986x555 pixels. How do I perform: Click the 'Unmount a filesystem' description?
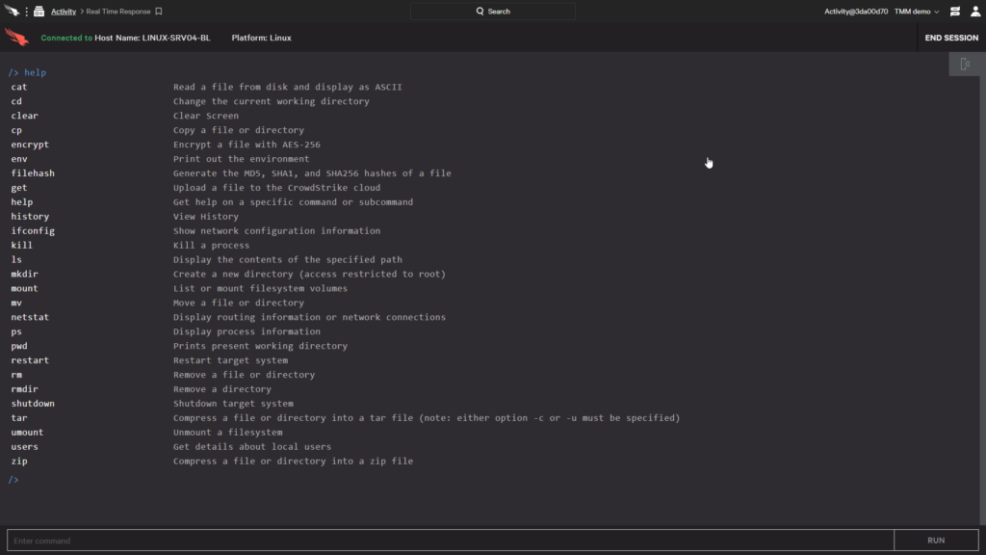227,433
